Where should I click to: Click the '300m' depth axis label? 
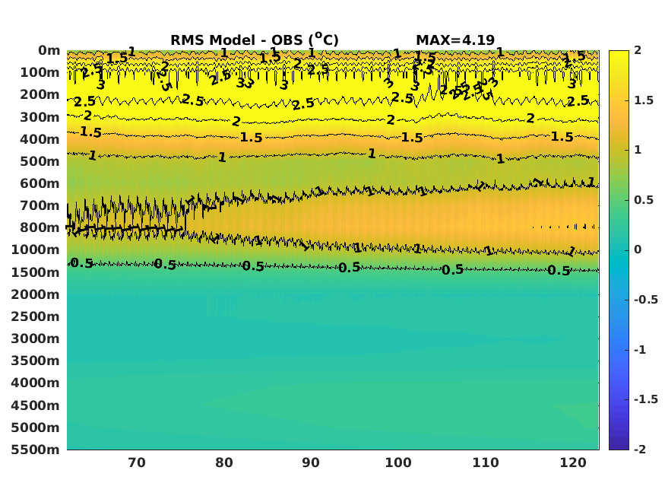coord(40,117)
